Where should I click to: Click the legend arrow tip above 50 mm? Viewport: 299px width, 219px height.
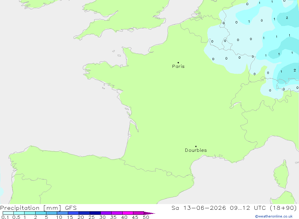149,213
